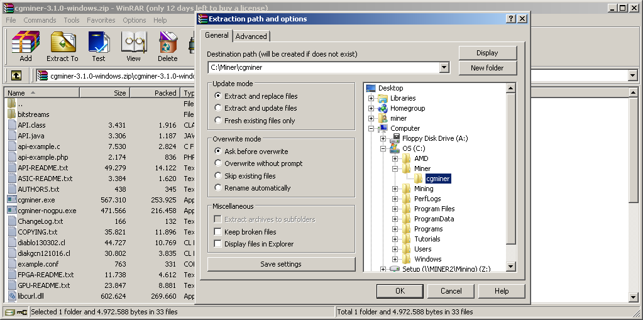Click the Destination path input field

323,68
